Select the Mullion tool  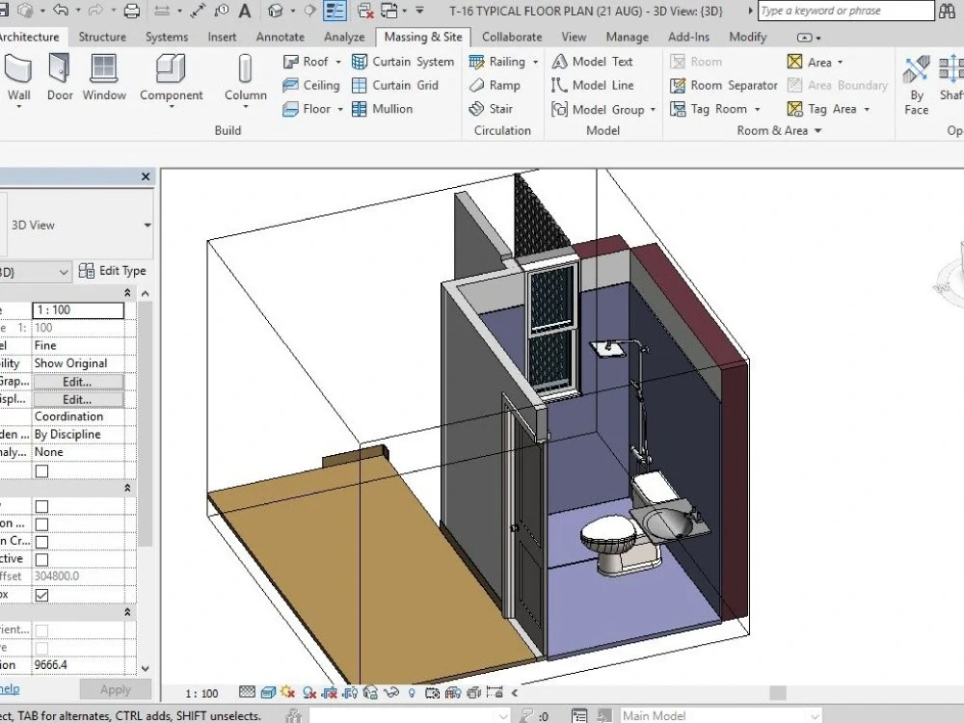(382, 109)
